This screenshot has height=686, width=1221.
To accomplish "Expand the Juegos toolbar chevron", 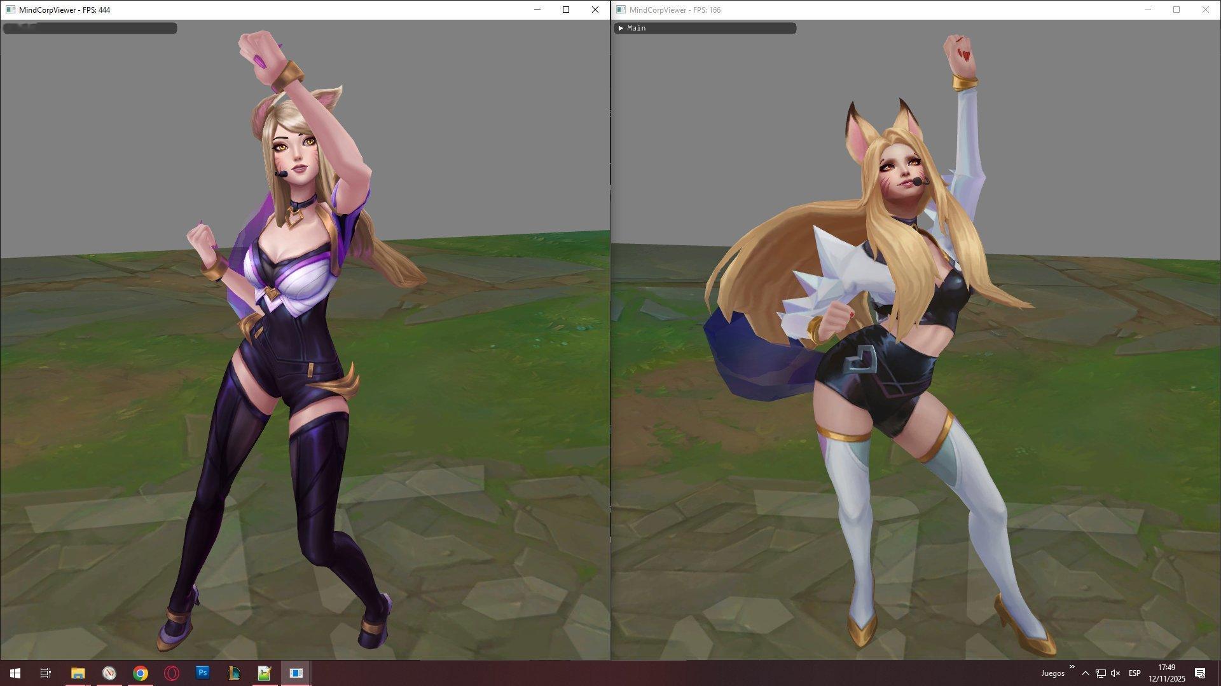I will (1072, 667).
